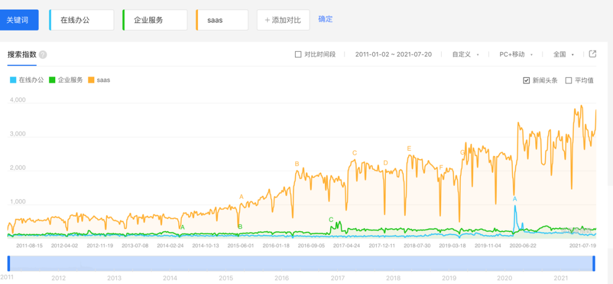This screenshot has width=613, height=284.
Task: Click the orange news marker B on chart
Action: point(297,164)
